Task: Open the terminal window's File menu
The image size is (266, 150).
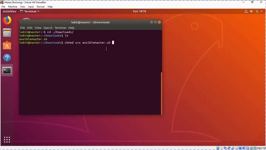Action: (22, 28)
